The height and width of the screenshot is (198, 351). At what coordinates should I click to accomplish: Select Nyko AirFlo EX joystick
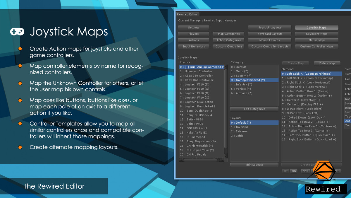202,133
